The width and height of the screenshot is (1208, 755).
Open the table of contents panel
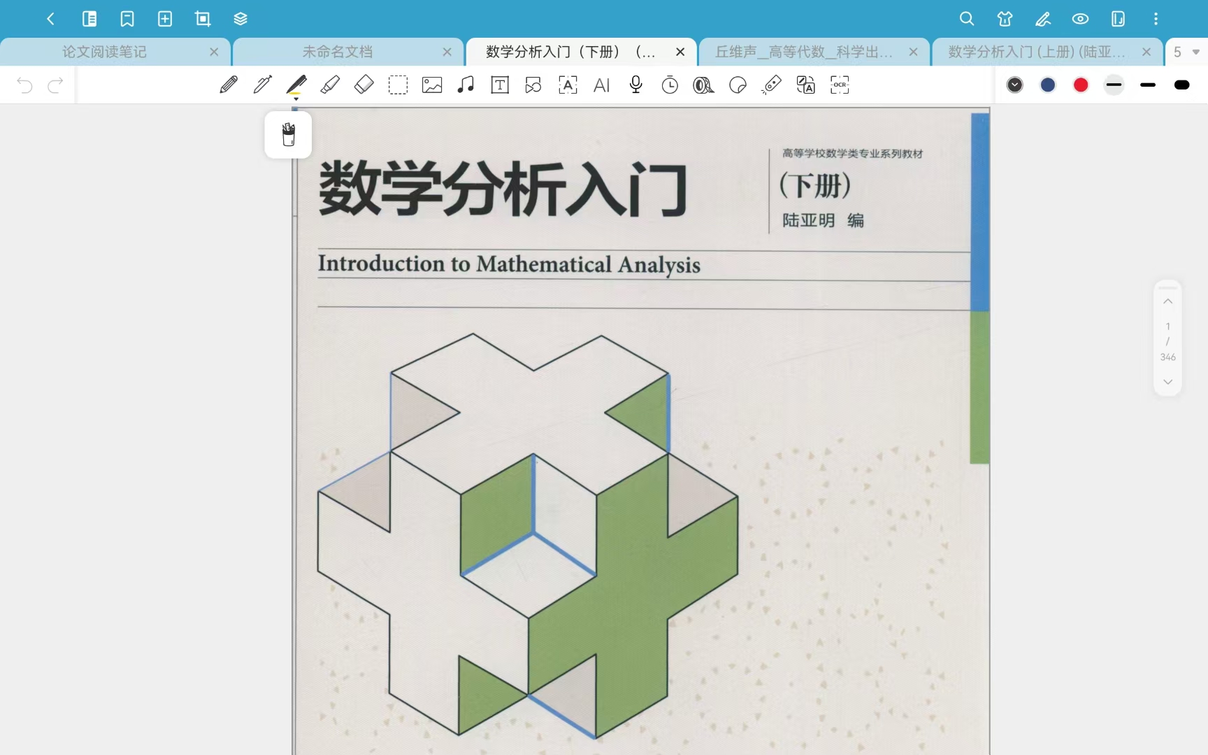(89, 19)
